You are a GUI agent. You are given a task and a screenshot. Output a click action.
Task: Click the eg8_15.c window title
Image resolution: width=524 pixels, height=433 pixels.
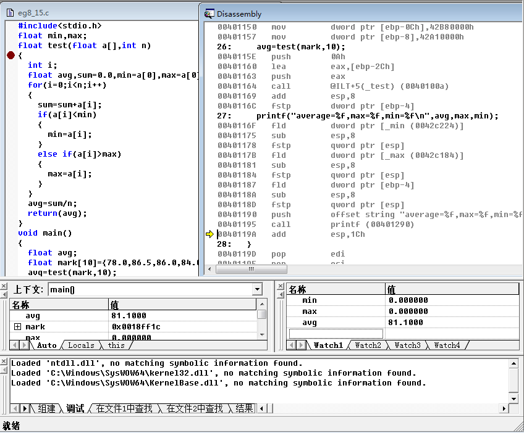pos(33,13)
